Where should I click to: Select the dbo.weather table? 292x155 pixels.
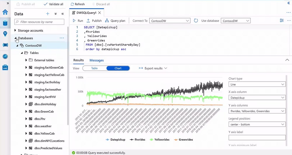point(43,126)
